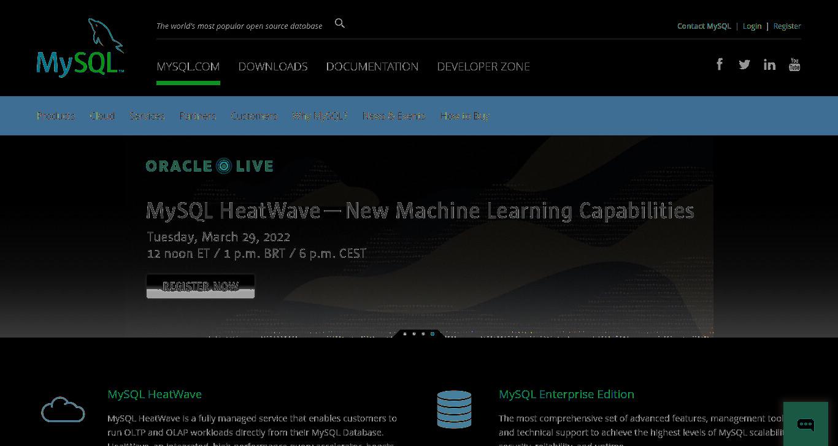Screen dimensions: 838x446
Task: Click the MySQL dolphin logo
Action: (80, 48)
